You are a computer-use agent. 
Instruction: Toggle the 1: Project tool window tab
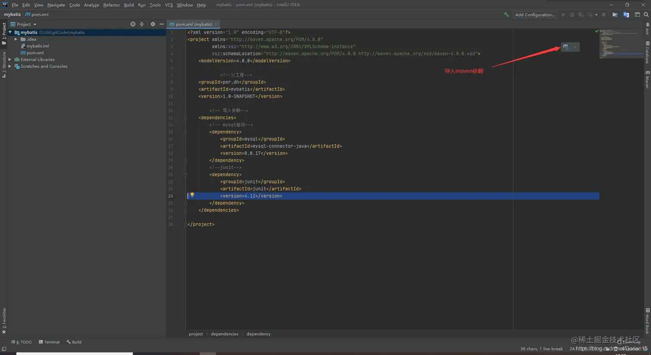4,34
